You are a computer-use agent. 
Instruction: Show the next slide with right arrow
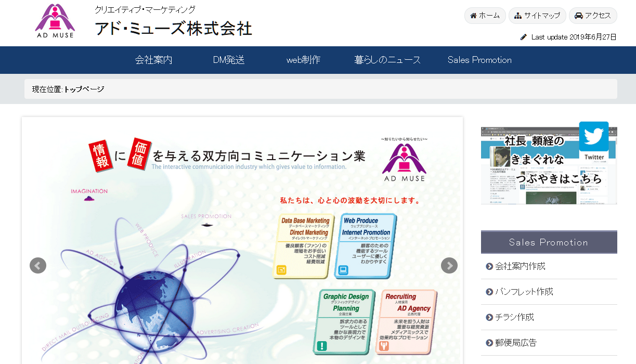tap(449, 266)
